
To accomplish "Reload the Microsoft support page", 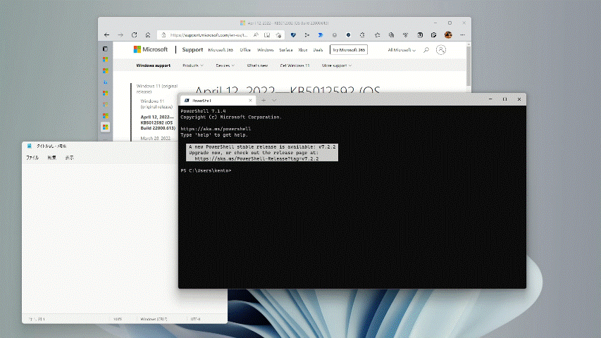I will click(133, 35).
